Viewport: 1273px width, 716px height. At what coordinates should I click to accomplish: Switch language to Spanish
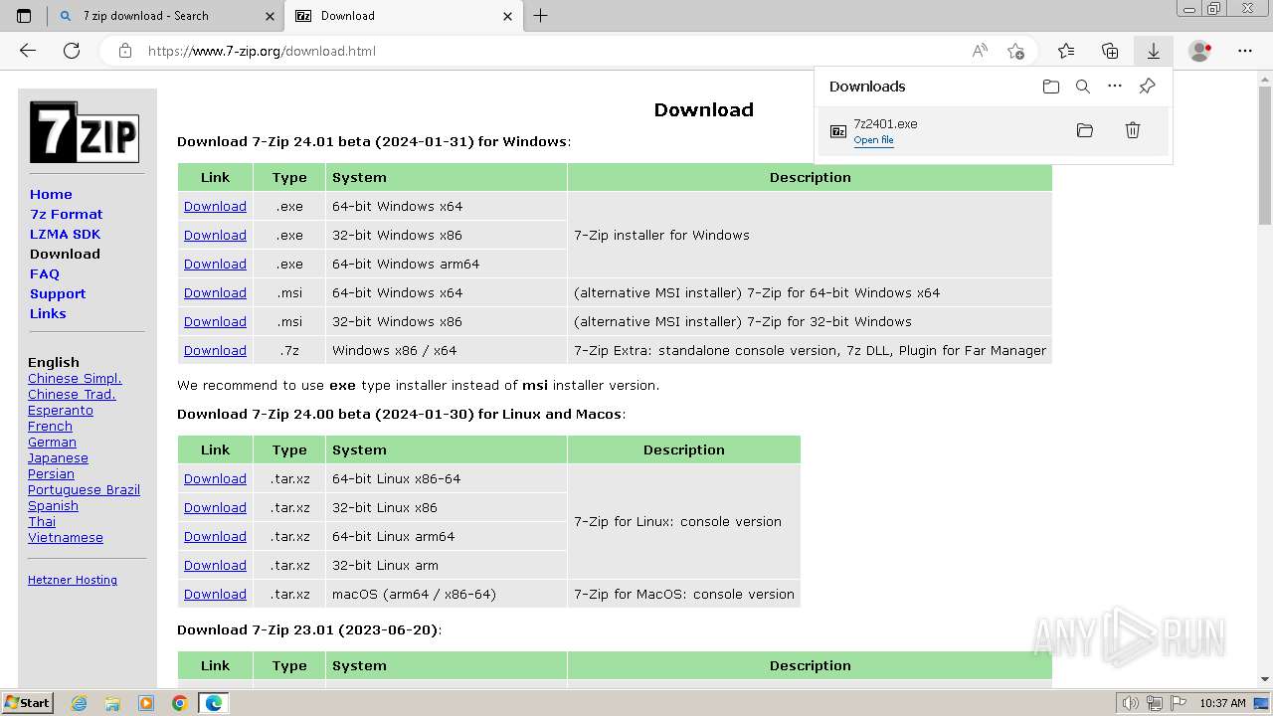(x=53, y=505)
